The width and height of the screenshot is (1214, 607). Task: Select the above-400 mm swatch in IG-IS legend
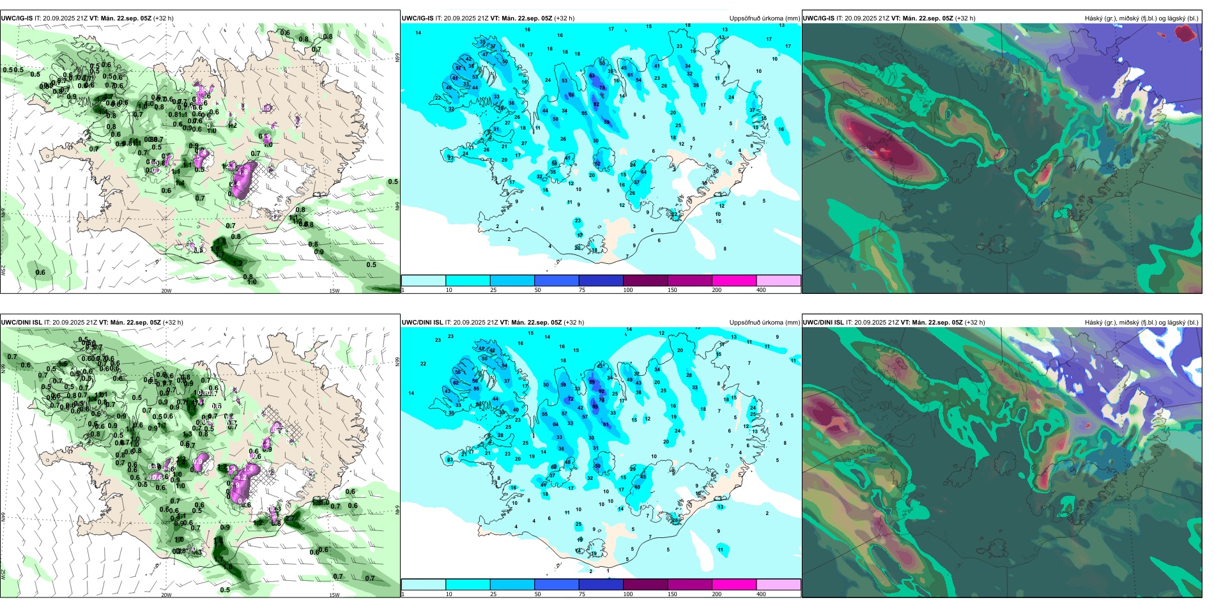pos(779,280)
